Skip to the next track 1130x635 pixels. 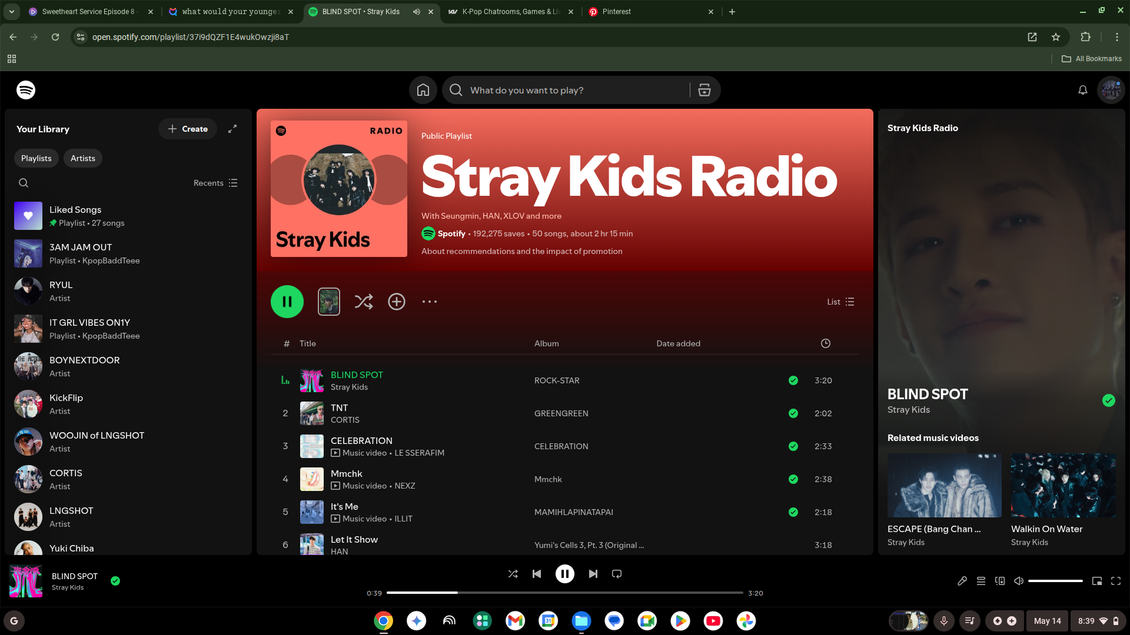(593, 574)
